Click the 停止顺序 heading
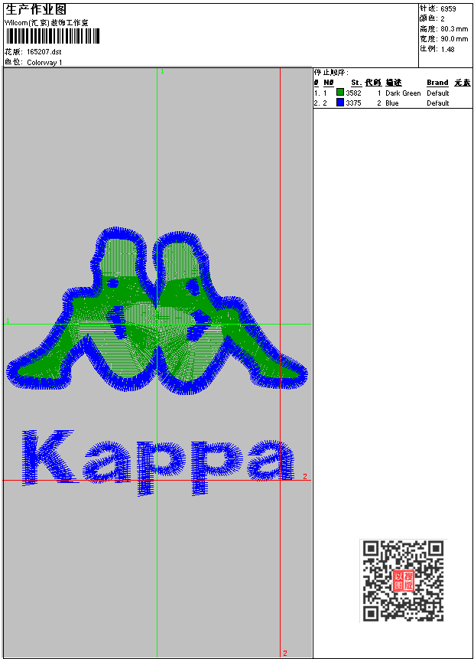Screen dimensions: 474x659 tap(331, 72)
